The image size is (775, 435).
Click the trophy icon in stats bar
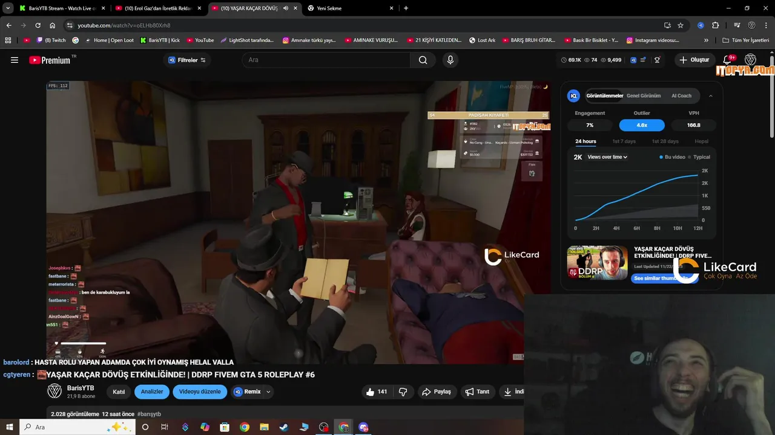point(657,60)
